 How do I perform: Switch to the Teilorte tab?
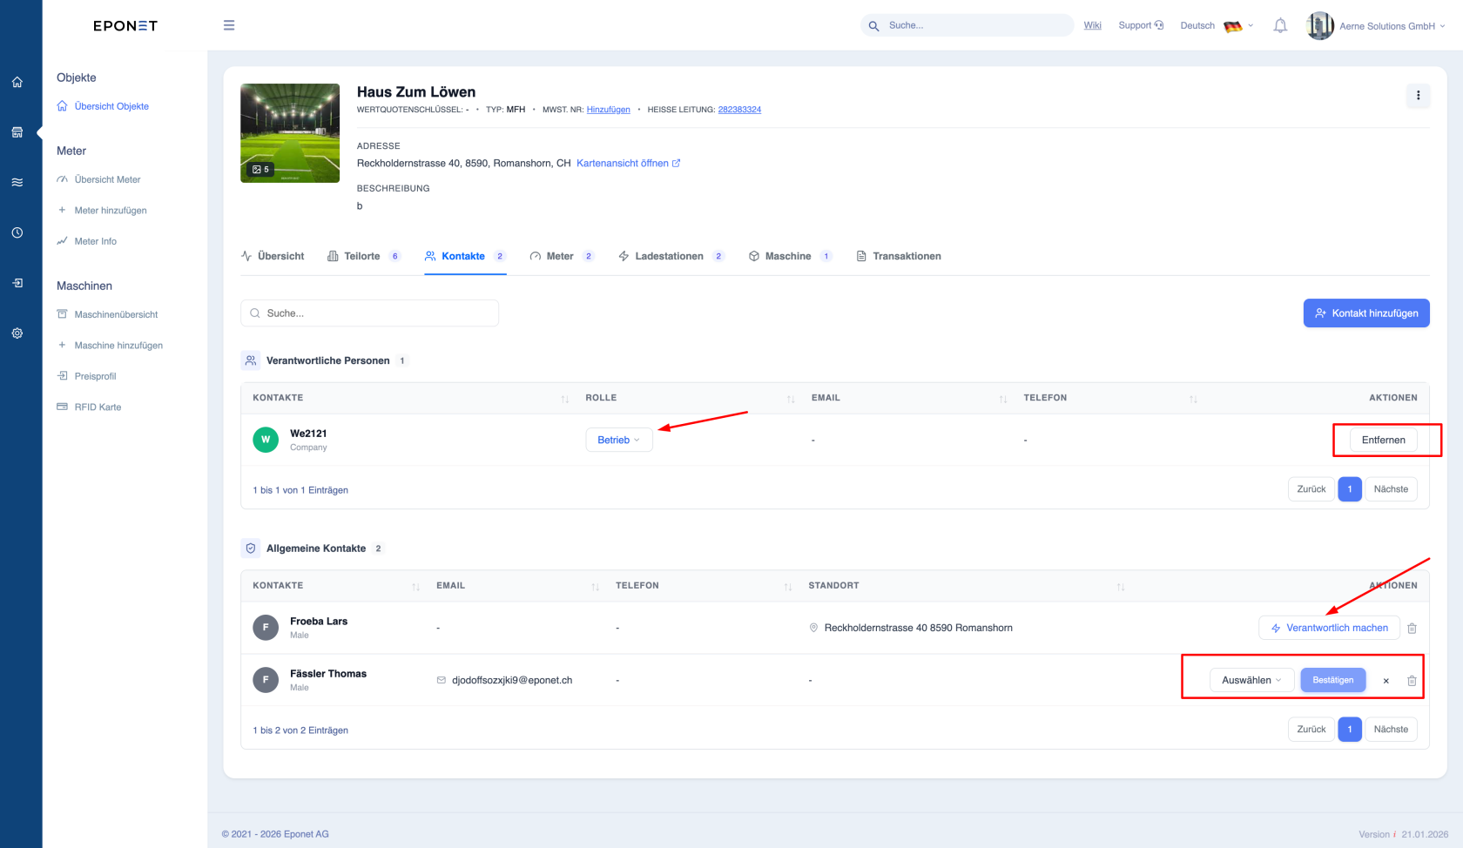click(363, 256)
